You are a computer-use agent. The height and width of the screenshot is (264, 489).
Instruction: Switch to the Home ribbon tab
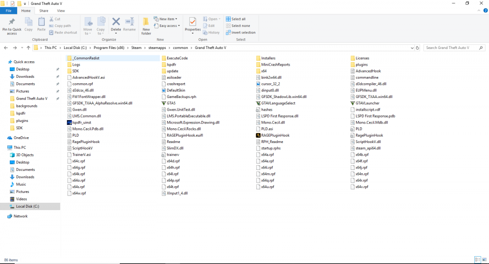[26, 11]
